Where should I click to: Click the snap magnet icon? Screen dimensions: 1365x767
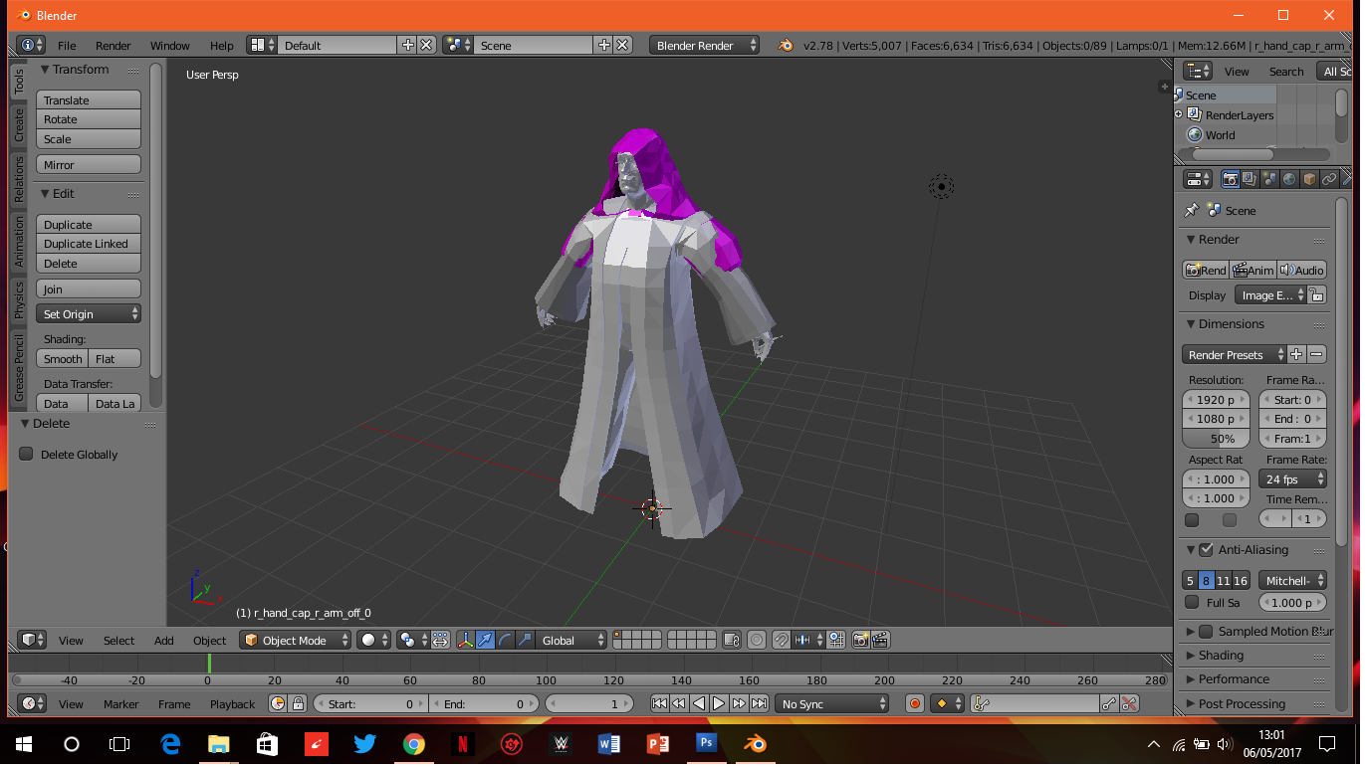[x=782, y=641]
